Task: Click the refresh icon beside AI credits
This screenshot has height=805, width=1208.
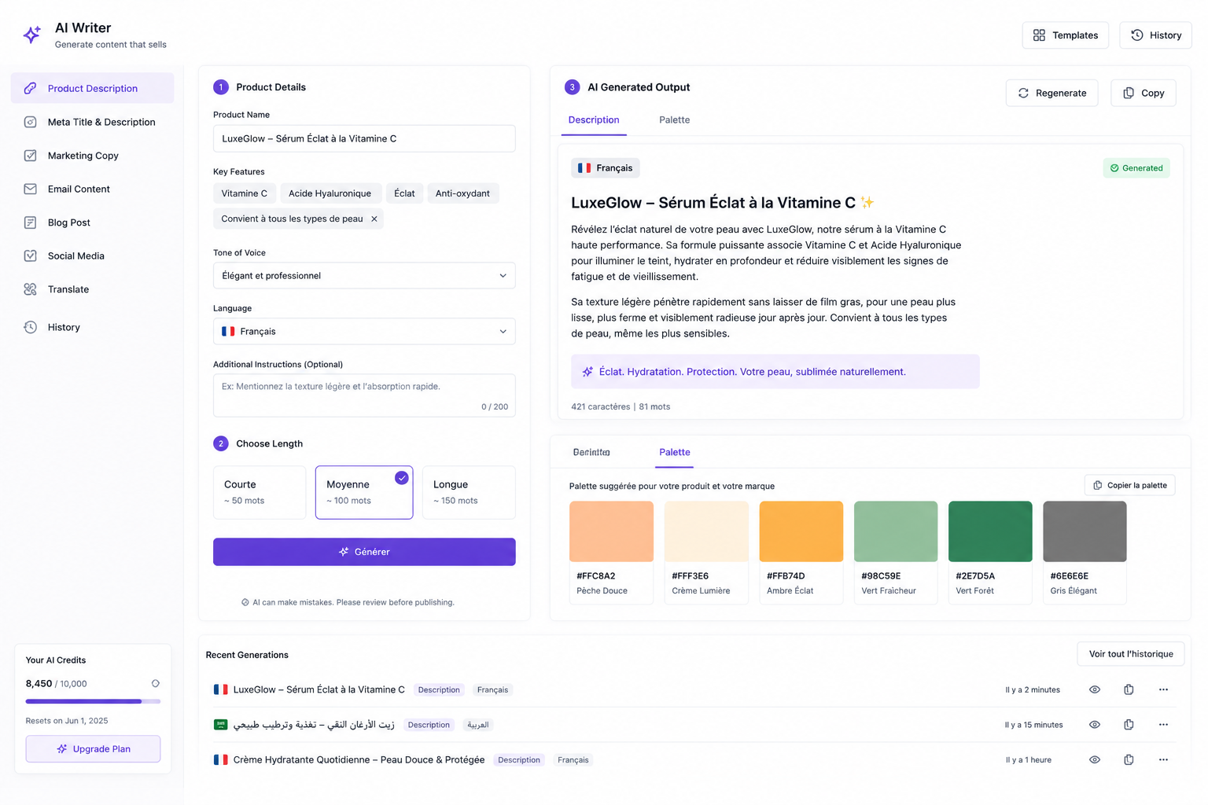Action: pos(156,683)
